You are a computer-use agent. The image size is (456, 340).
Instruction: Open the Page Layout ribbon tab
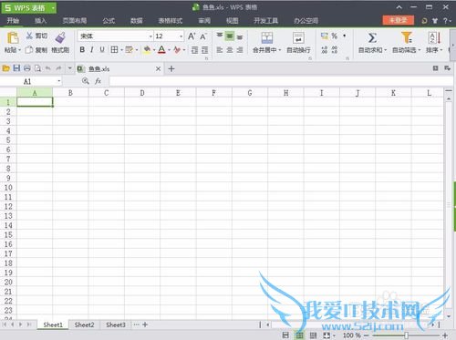[75, 20]
